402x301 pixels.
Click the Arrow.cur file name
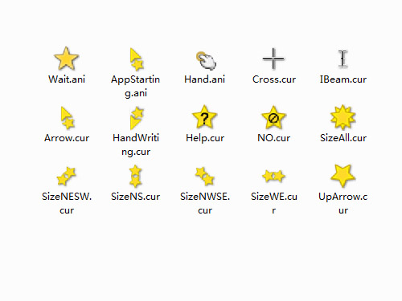coord(67,138)
